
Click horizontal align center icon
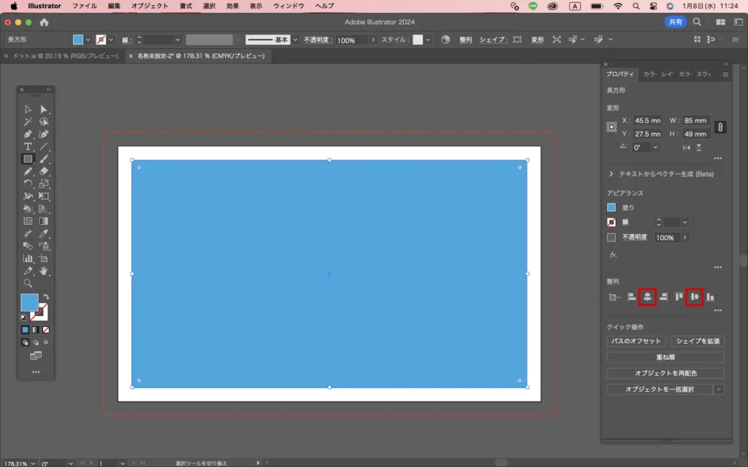(x=647, y=297)
